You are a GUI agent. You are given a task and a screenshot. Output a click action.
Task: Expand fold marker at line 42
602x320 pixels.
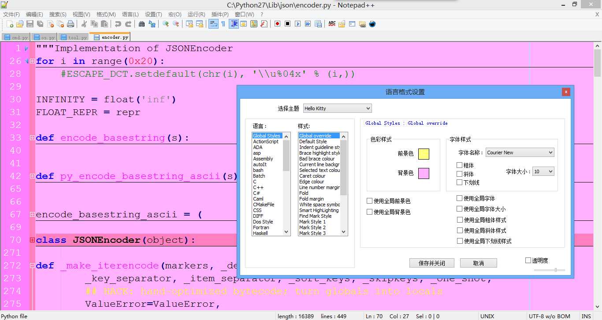pos(32,176)
